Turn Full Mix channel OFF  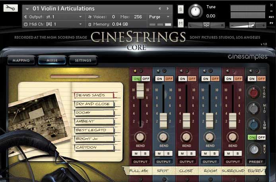(x=146, y=79)
